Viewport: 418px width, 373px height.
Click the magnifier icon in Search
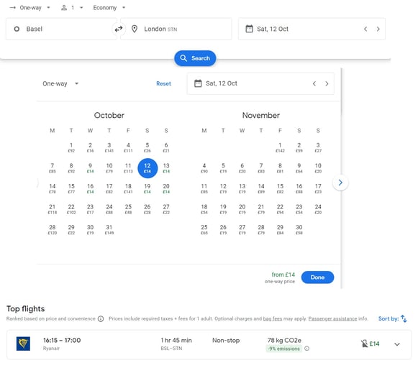click(183, 58)
